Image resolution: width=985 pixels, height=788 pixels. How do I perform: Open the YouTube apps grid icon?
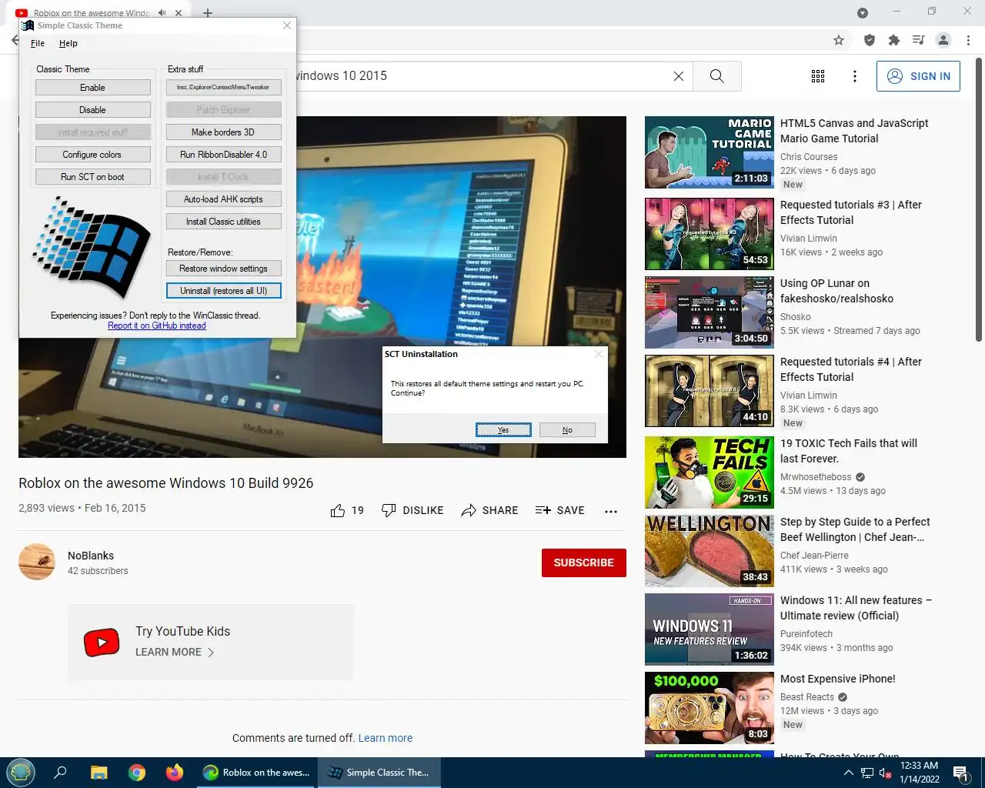tap(818, 76)
